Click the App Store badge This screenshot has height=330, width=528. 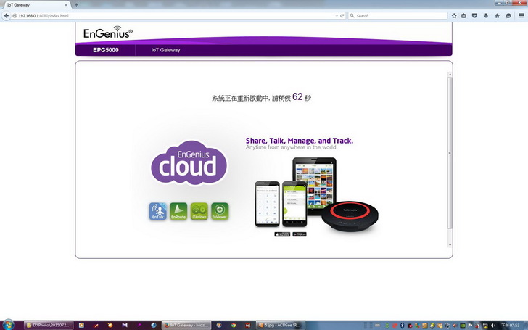(x=282, y=234)
